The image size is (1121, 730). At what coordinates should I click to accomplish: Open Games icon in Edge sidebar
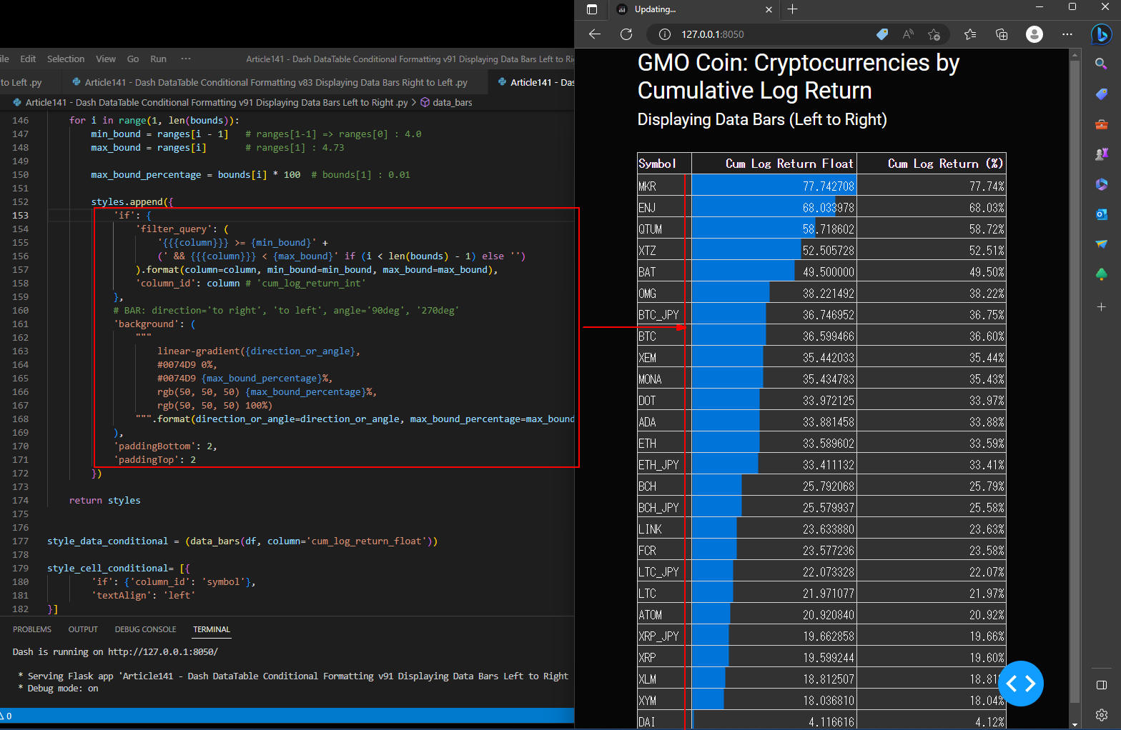[1102, 154]
